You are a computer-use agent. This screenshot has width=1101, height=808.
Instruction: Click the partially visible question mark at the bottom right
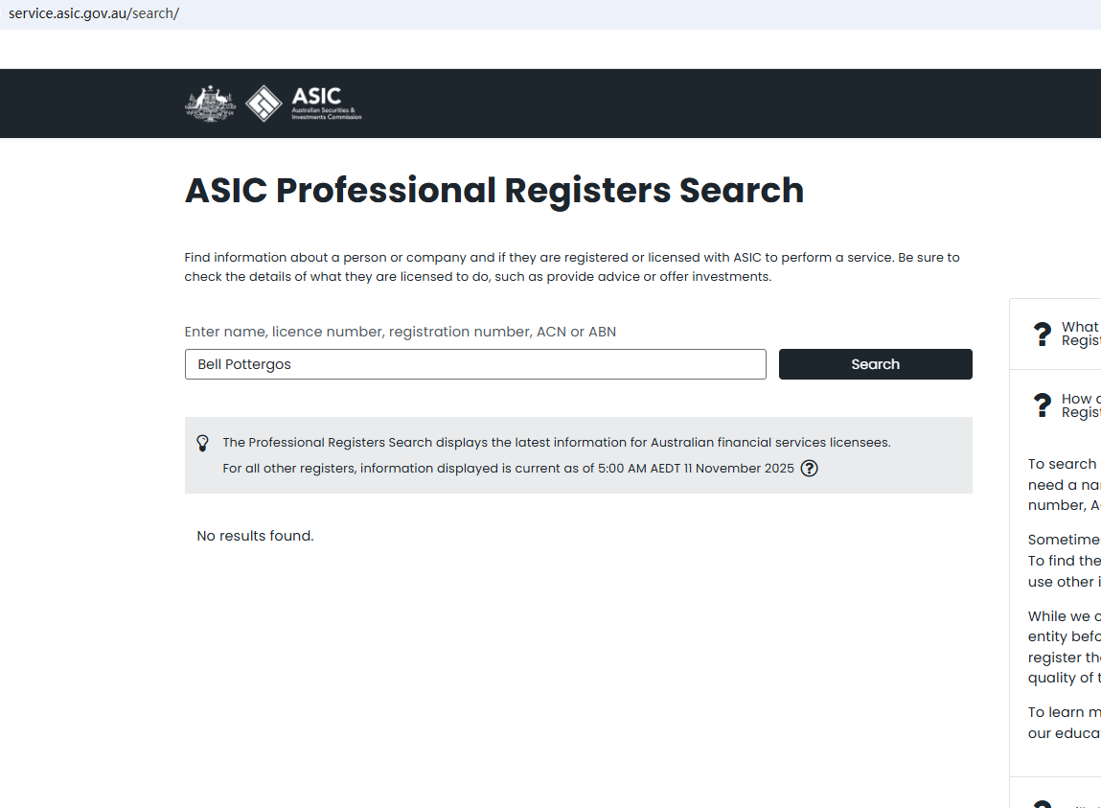(x=1043, y=803)
